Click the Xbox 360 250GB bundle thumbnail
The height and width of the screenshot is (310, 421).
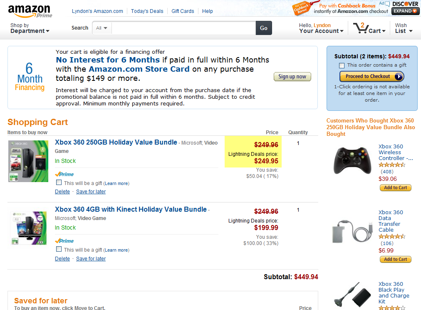coord(28,161)
